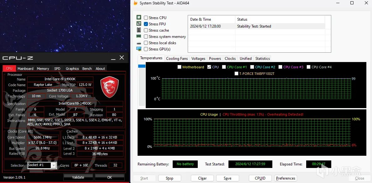
Task: Click the OK button in CPU-Z
Action: (x=110, y=177)
